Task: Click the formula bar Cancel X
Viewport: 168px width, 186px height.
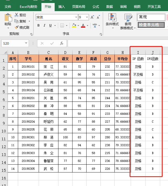Action: 42,43
